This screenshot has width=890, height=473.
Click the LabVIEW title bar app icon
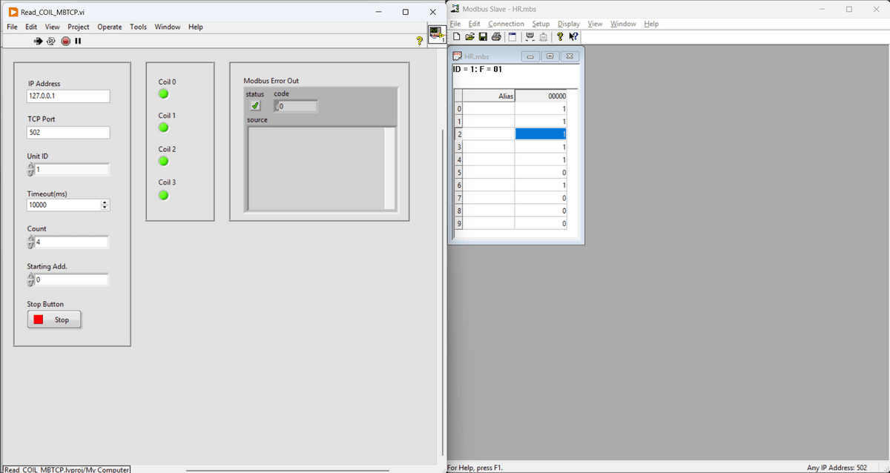tap(13, 12)
